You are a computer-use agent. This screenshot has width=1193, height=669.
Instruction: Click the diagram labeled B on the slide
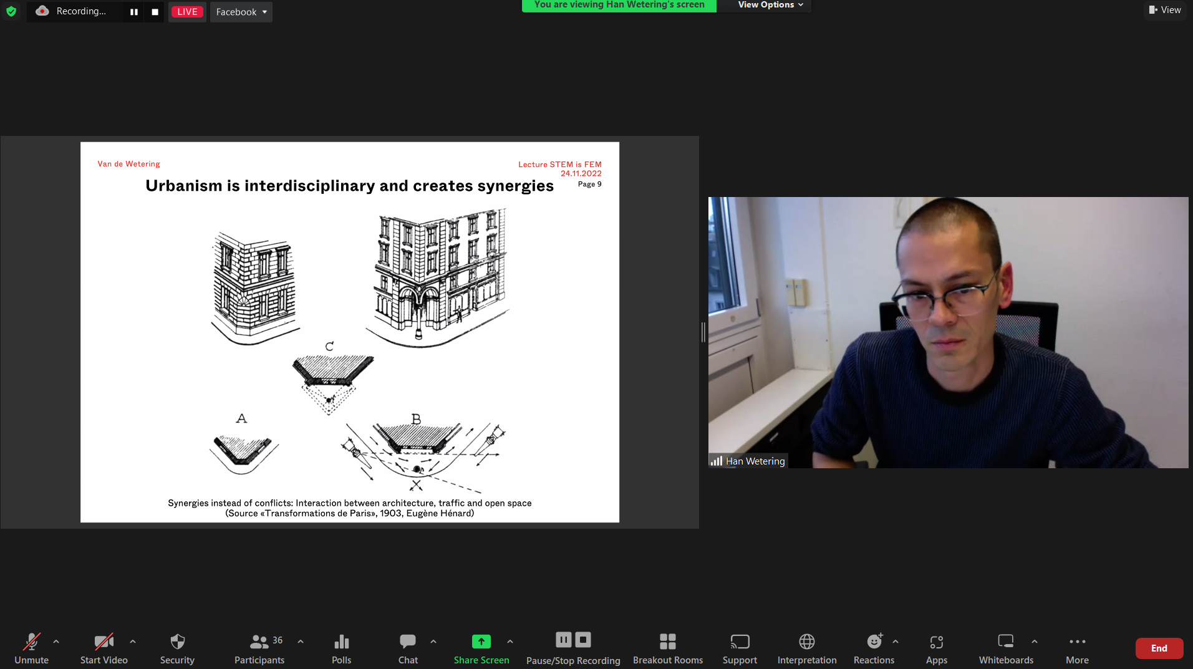tap(423, 453)
